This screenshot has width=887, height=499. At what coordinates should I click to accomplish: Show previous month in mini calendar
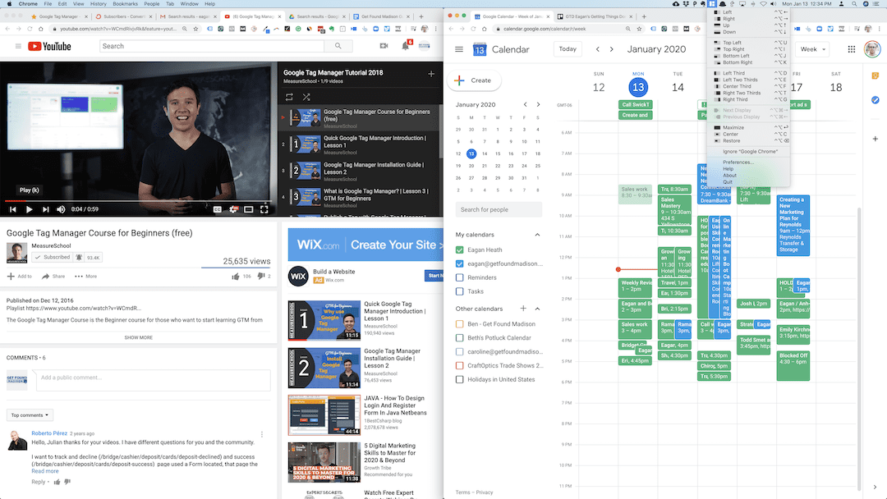[525, 104]
